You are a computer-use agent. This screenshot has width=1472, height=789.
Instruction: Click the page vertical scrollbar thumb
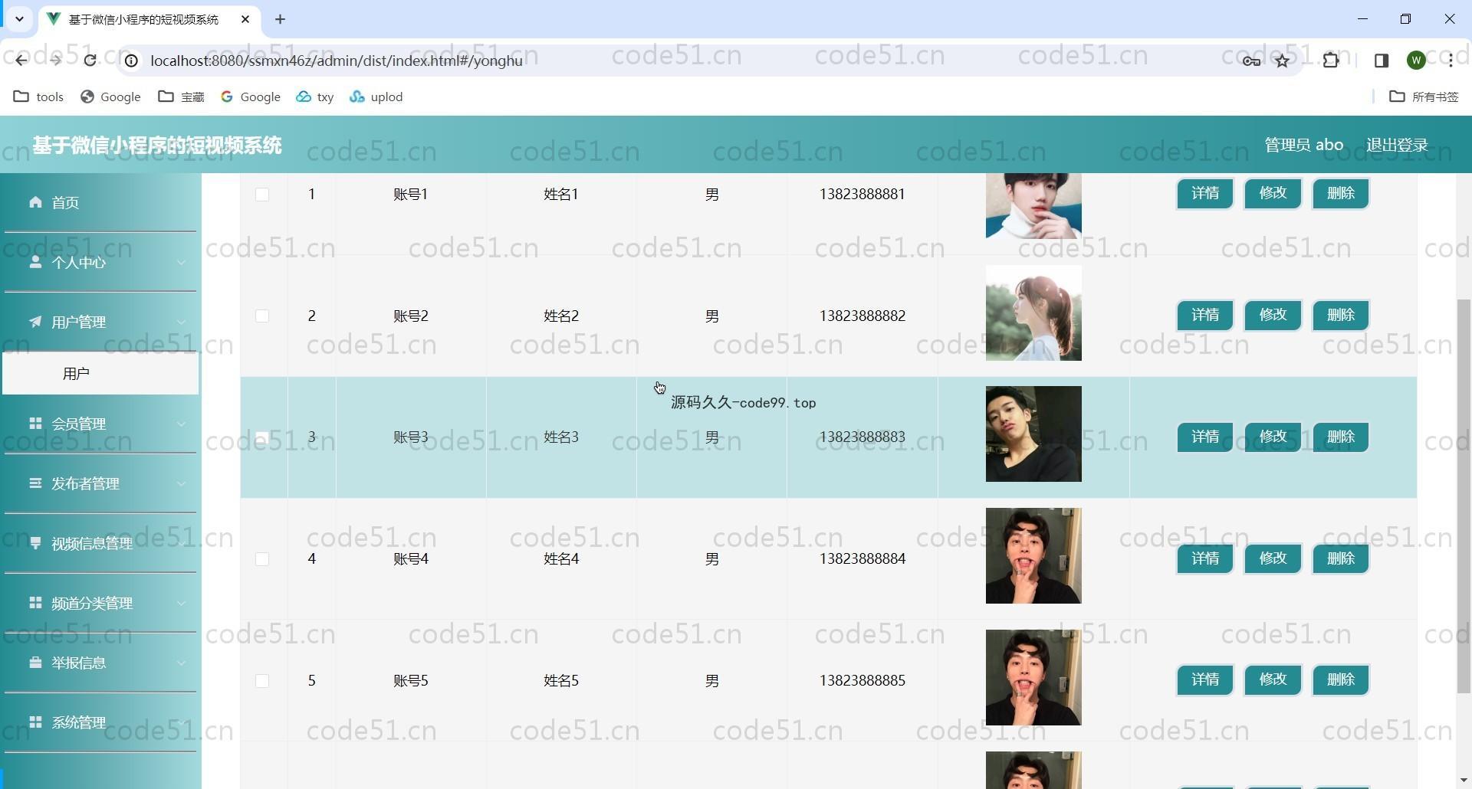(1464, 496)
